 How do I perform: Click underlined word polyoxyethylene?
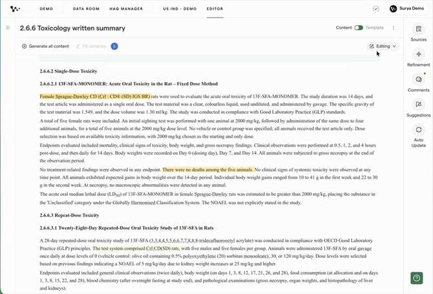point(200,256)
